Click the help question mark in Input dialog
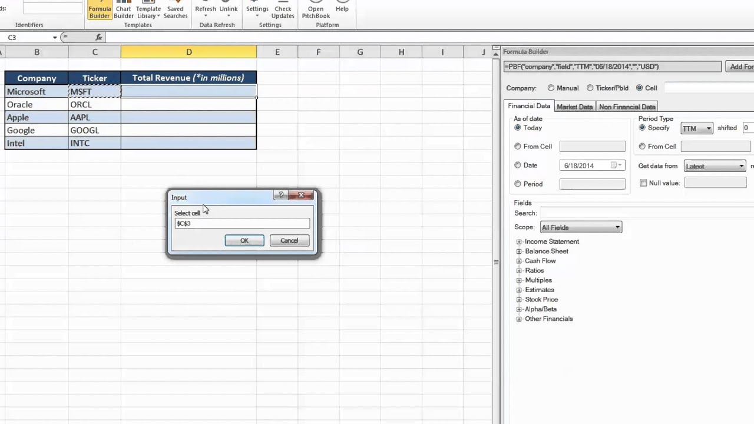Image resolution: width=754 pixels, height=424 pixels. 281,196
